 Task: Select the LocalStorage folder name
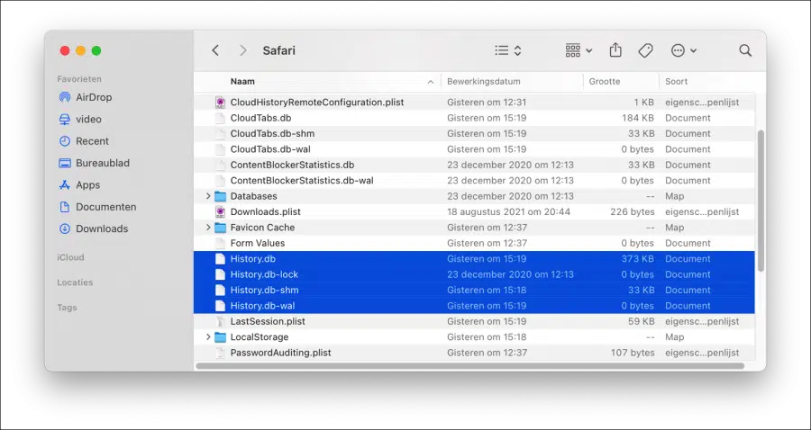[260, 337]
